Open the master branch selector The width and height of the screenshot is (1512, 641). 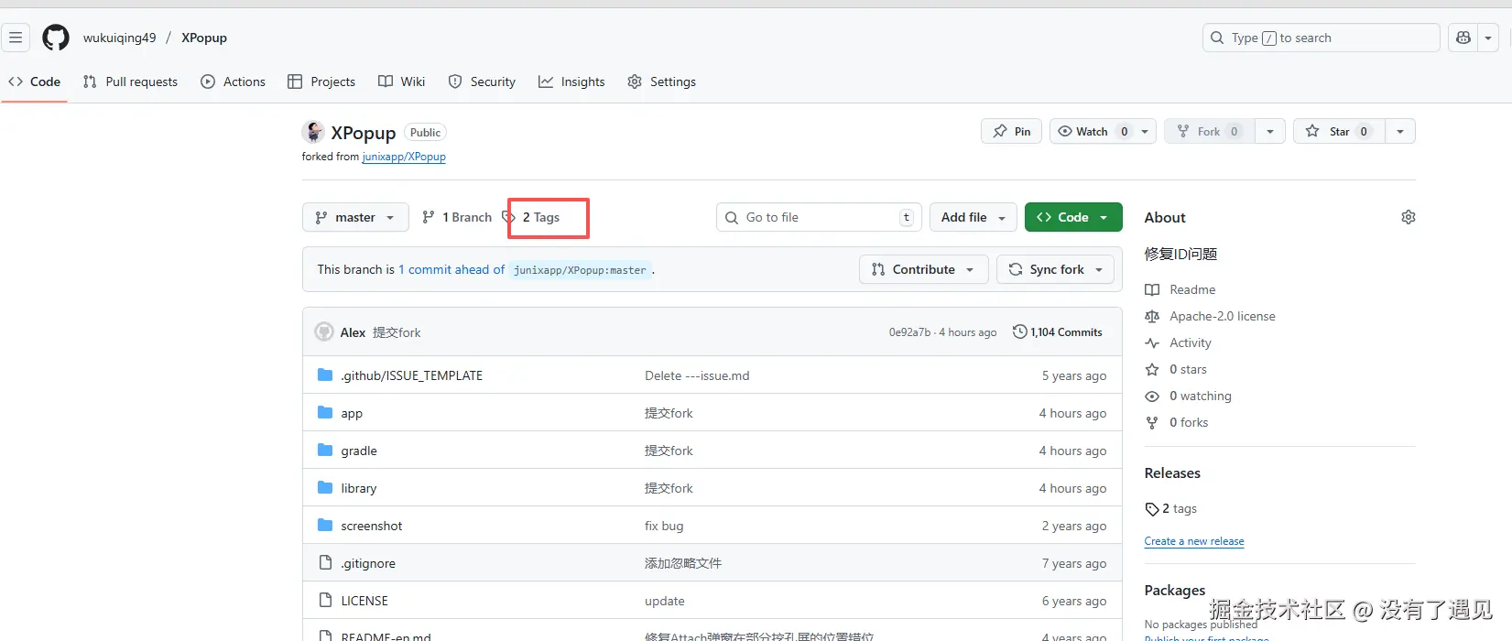pyautogui.click(x=354, y=217)
